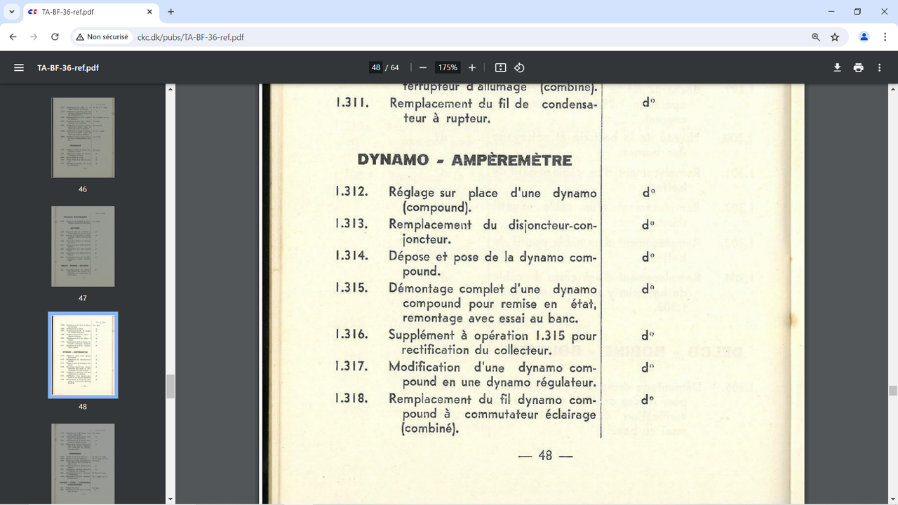Click the address bar URL
This screenshot has height=505, width=898.
tap(191, 37)
